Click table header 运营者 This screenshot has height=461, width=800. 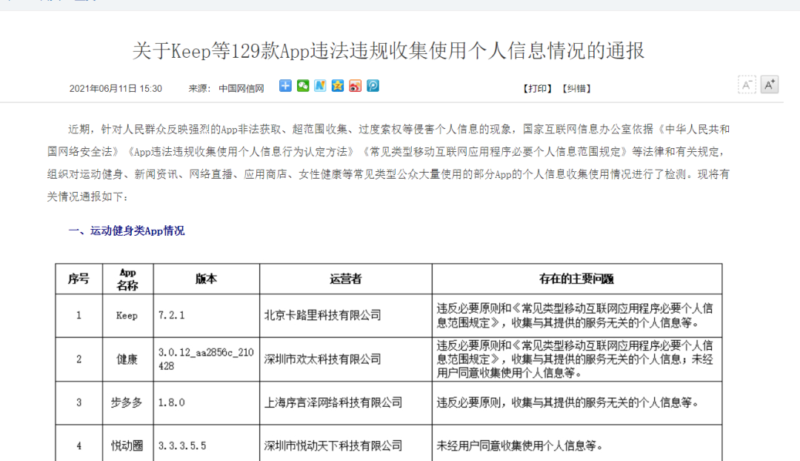345,279
